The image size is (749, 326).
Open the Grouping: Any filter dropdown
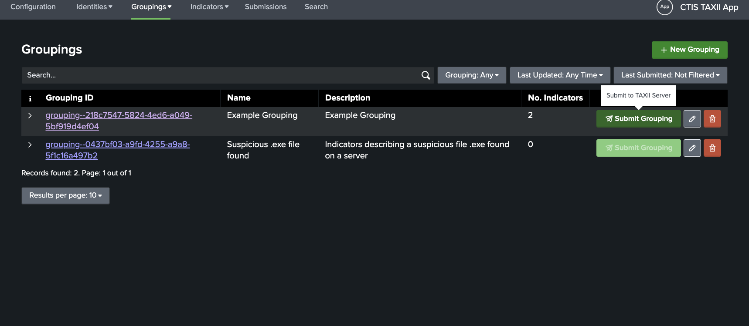[x=471, y=75]
